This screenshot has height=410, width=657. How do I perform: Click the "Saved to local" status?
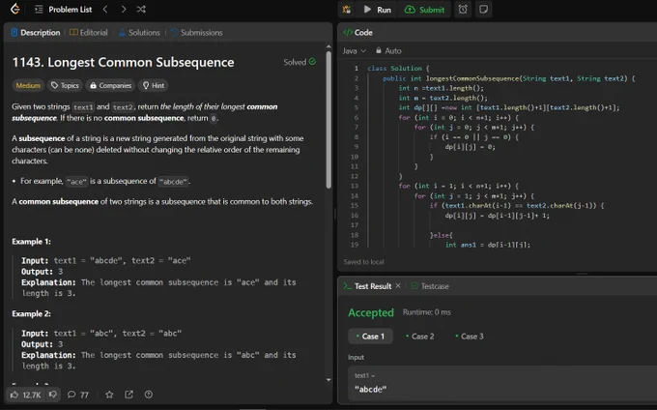[363, 262]
